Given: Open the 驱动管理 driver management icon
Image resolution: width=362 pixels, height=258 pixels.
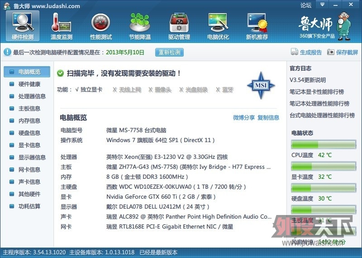Looking at the screenshot, I should [179, 26].
